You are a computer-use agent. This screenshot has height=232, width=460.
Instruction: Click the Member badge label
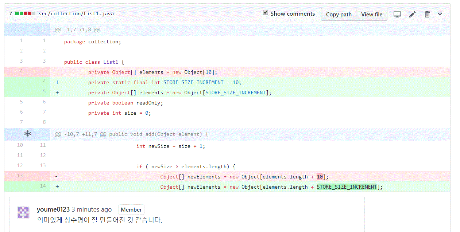(131, 209)
